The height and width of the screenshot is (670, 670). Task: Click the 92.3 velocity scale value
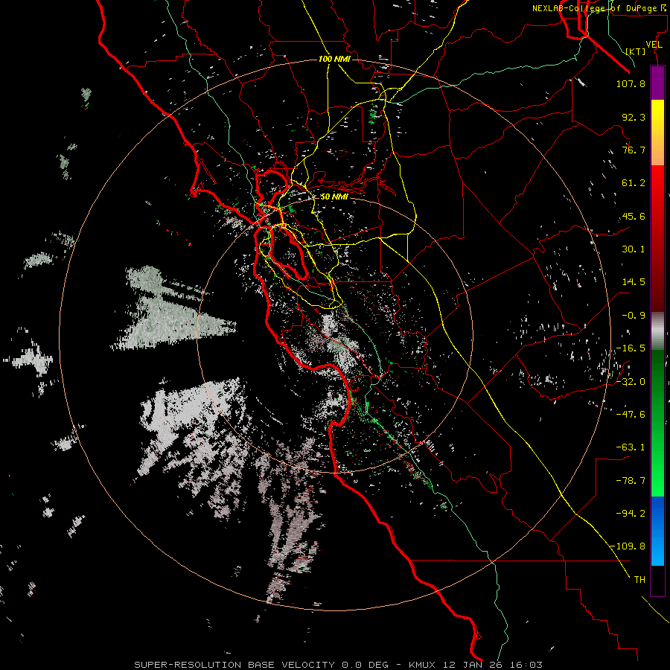click(x=634, y=117)
